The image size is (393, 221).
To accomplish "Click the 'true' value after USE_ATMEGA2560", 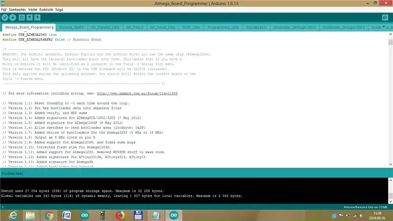I will point(53,35).
